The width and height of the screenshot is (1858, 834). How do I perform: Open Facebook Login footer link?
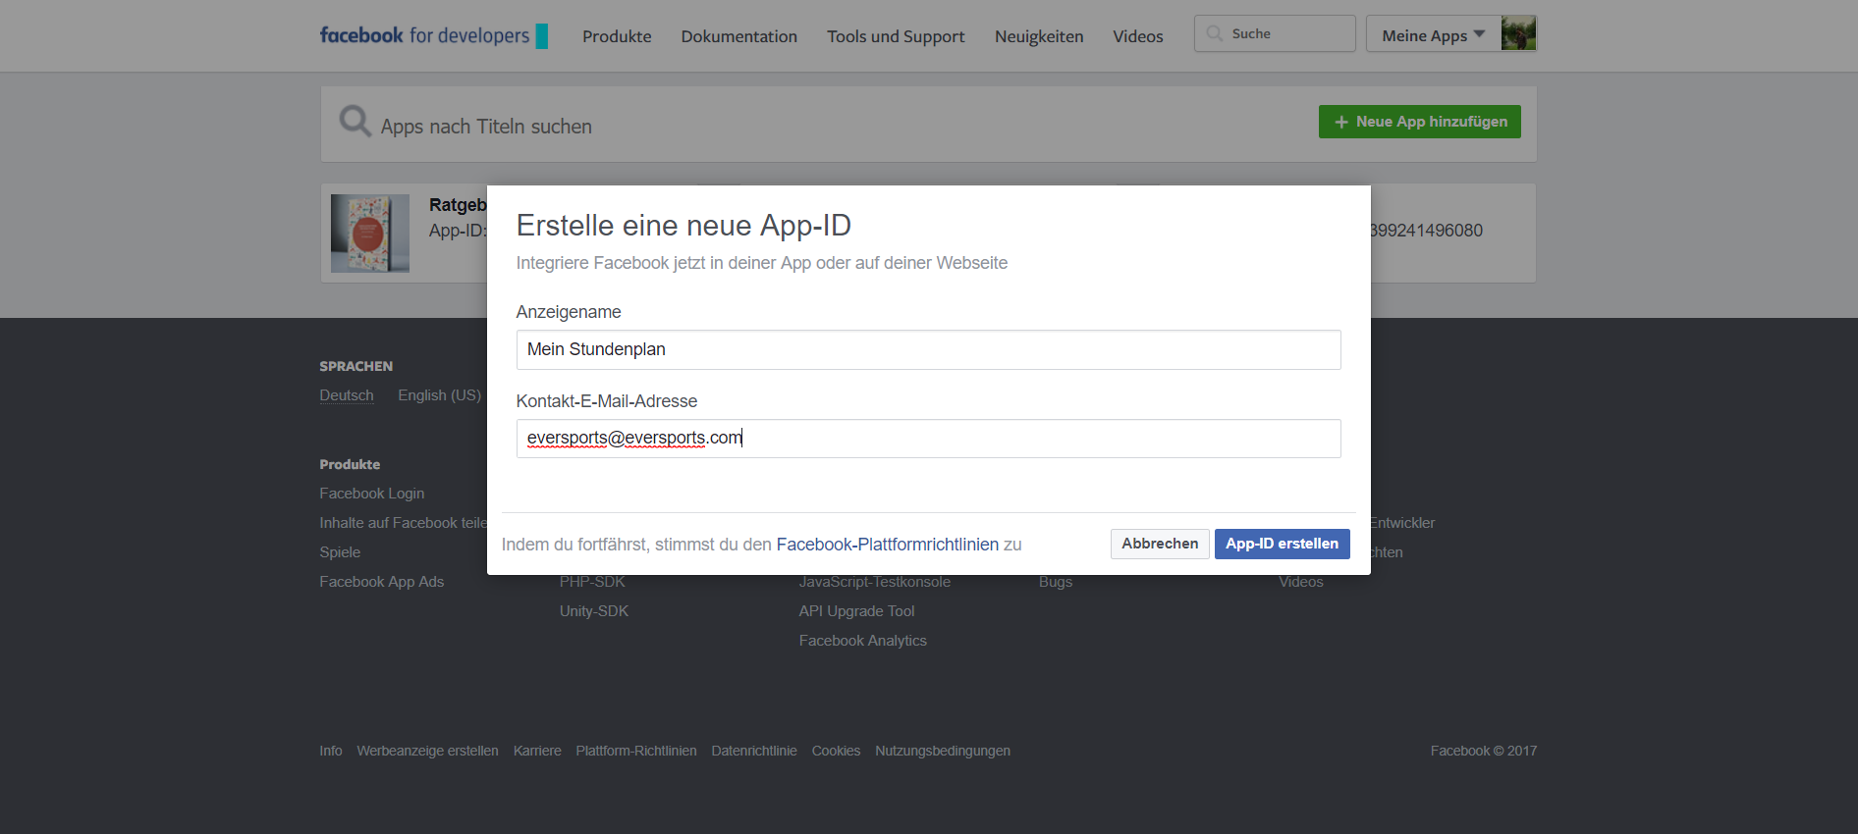(372, 494)
